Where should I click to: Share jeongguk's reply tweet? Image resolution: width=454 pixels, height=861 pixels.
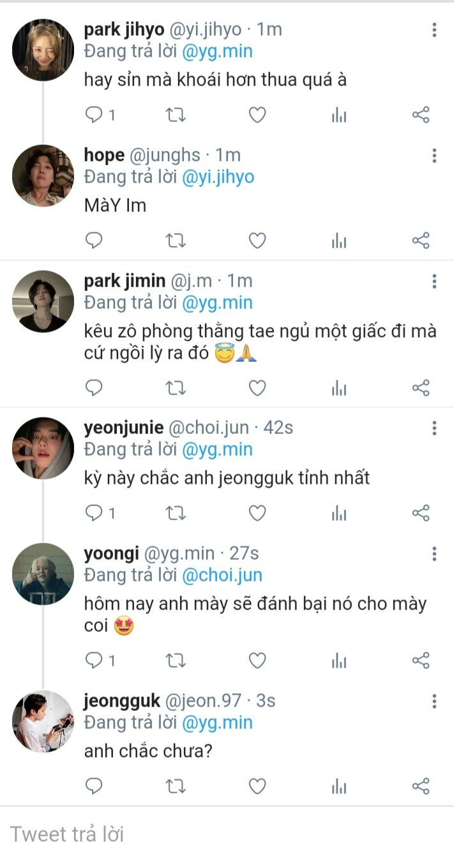pyautogui.click(x=421, y=786)
